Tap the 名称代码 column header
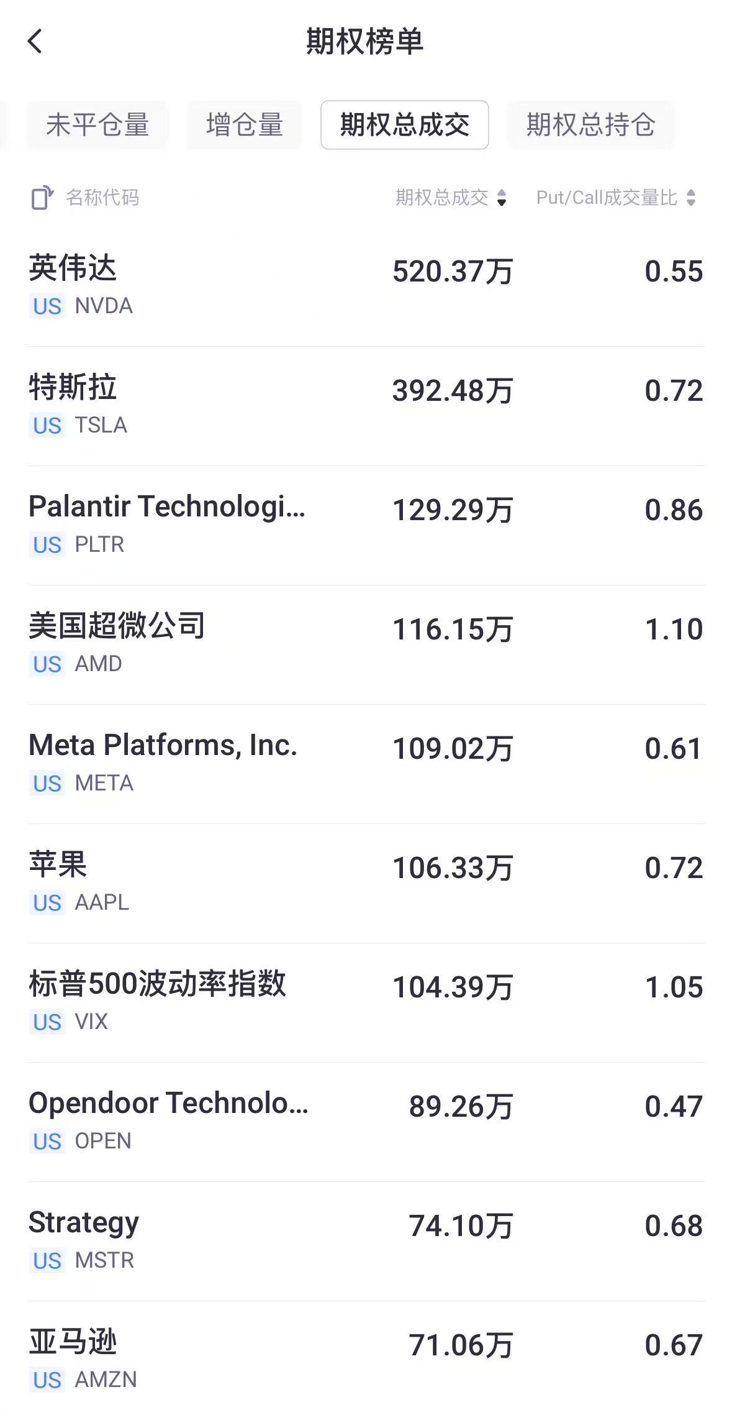732x1415 pixels. pyautogui.click(x=102, y=198)
